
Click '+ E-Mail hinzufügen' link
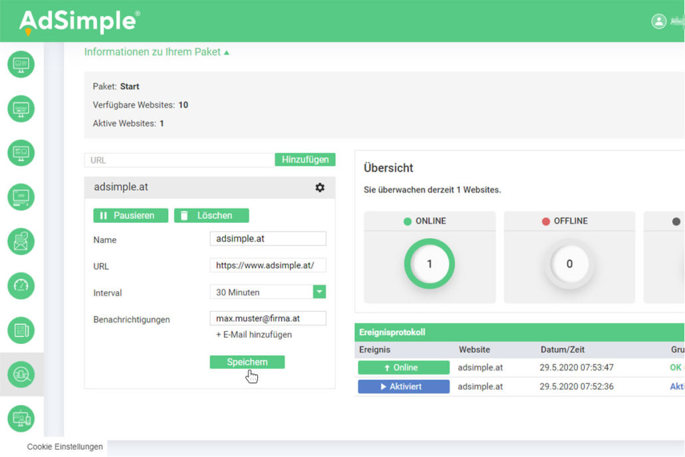pyautogui.click(x=254, y=335)
